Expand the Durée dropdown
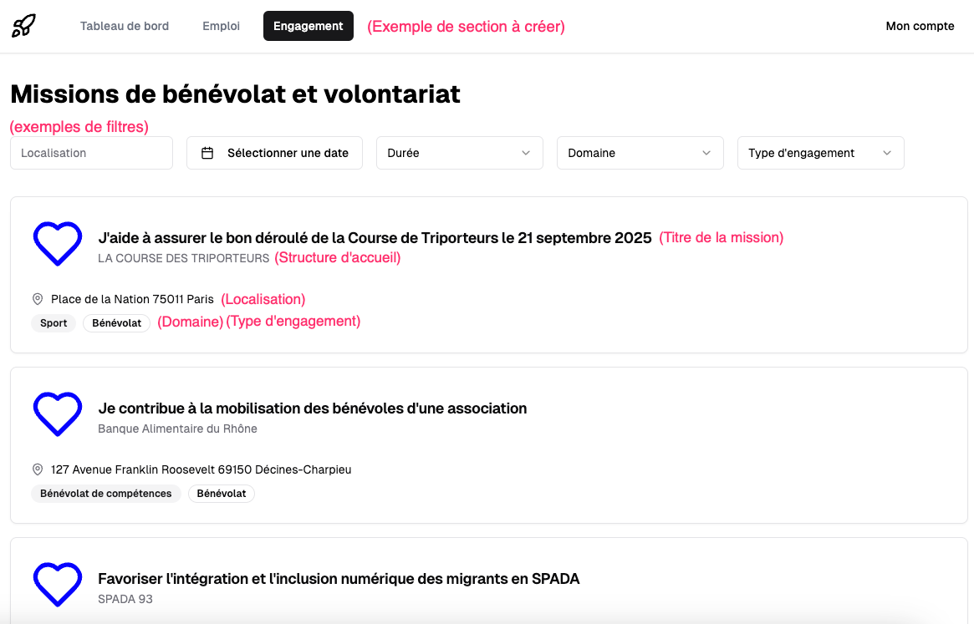The image size is (974, 624). point(460,153)
